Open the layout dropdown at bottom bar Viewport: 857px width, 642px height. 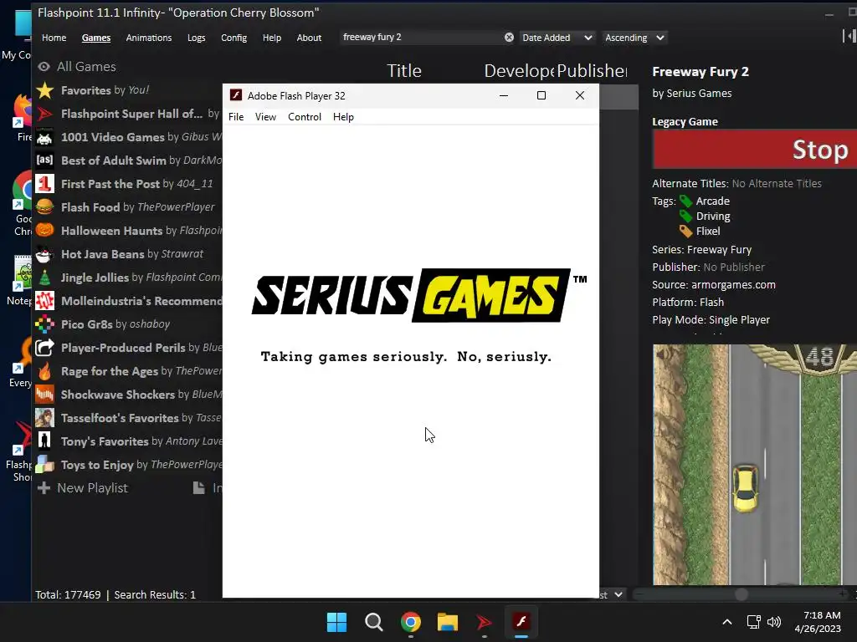(x=611, y=594)
